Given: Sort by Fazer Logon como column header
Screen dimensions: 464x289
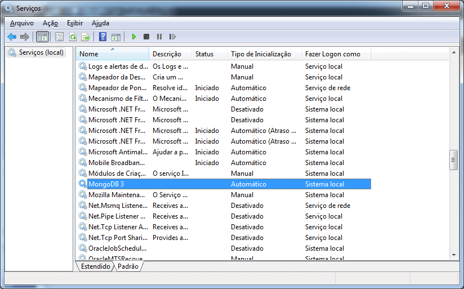Looking at the screenshot, I should click(x=336, y=54).
